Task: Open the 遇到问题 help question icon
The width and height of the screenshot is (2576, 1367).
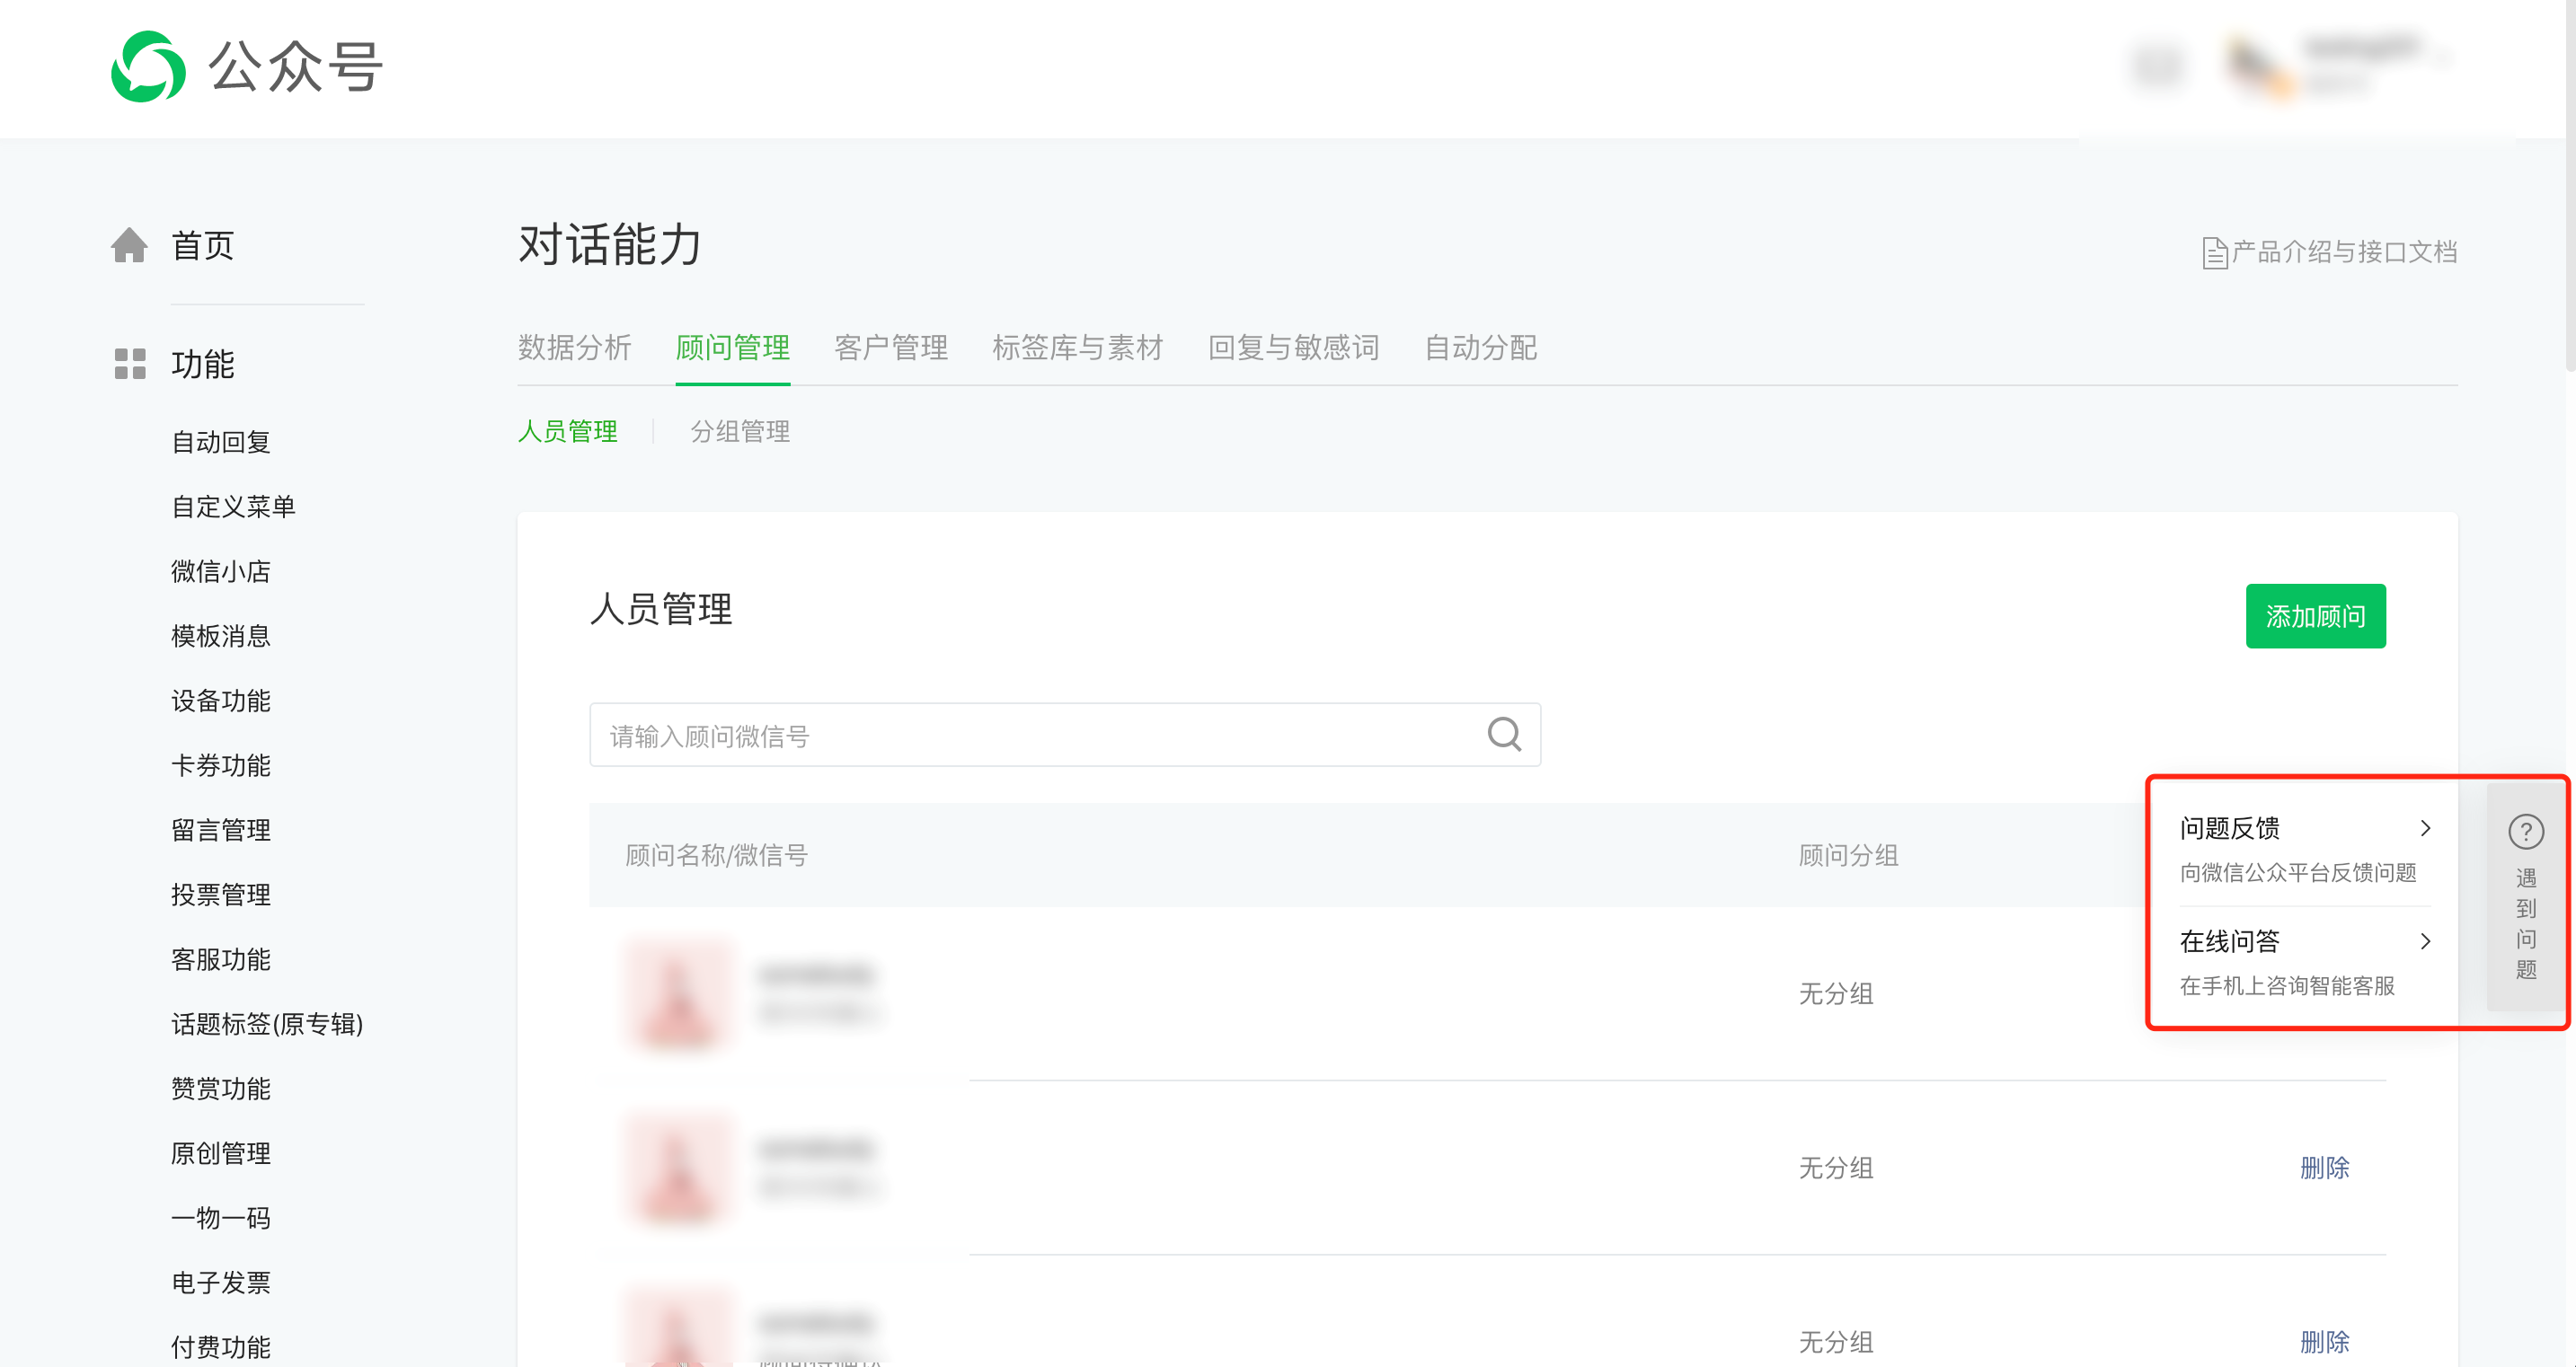Action: 2526,832
